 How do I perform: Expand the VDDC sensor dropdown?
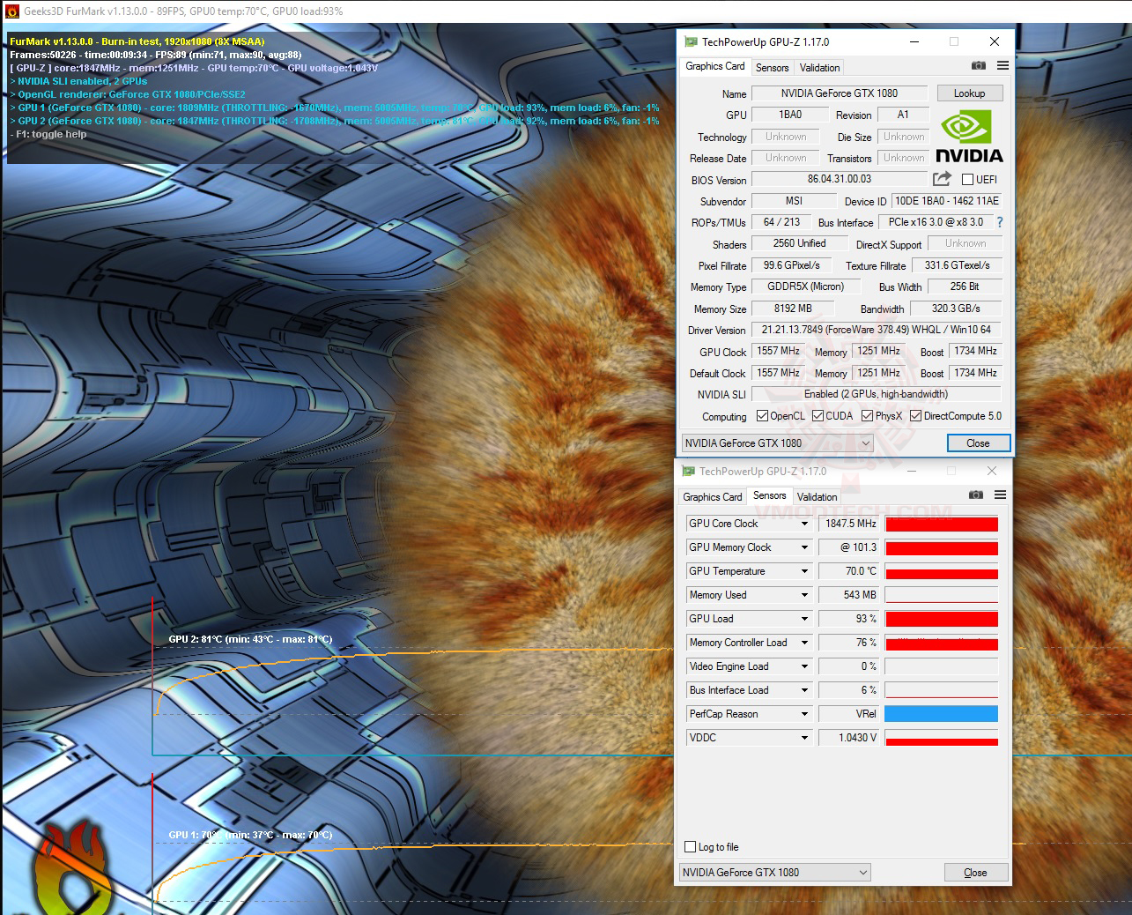804,738
